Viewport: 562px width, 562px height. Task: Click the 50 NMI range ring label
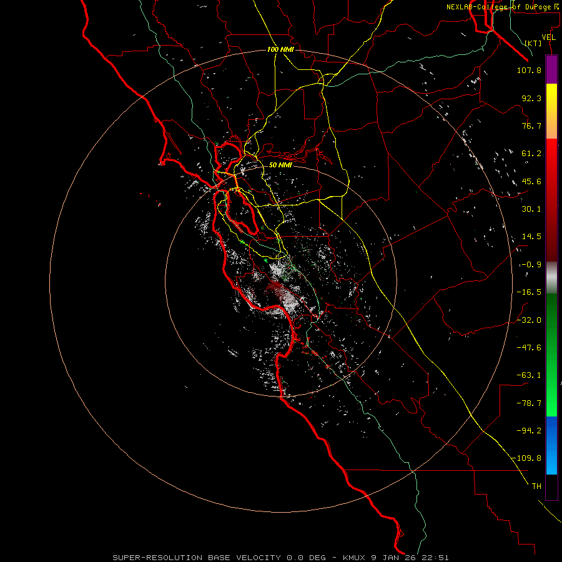(x=280, y=165)
